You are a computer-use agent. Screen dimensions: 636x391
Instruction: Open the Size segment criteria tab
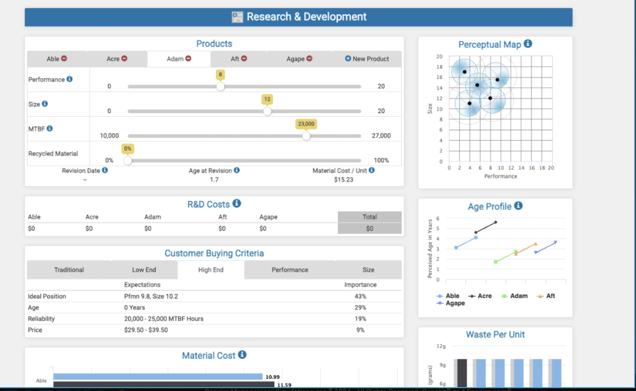[x=368, y=270]
